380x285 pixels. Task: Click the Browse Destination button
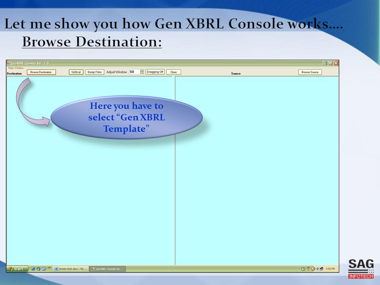pos(41,72)
